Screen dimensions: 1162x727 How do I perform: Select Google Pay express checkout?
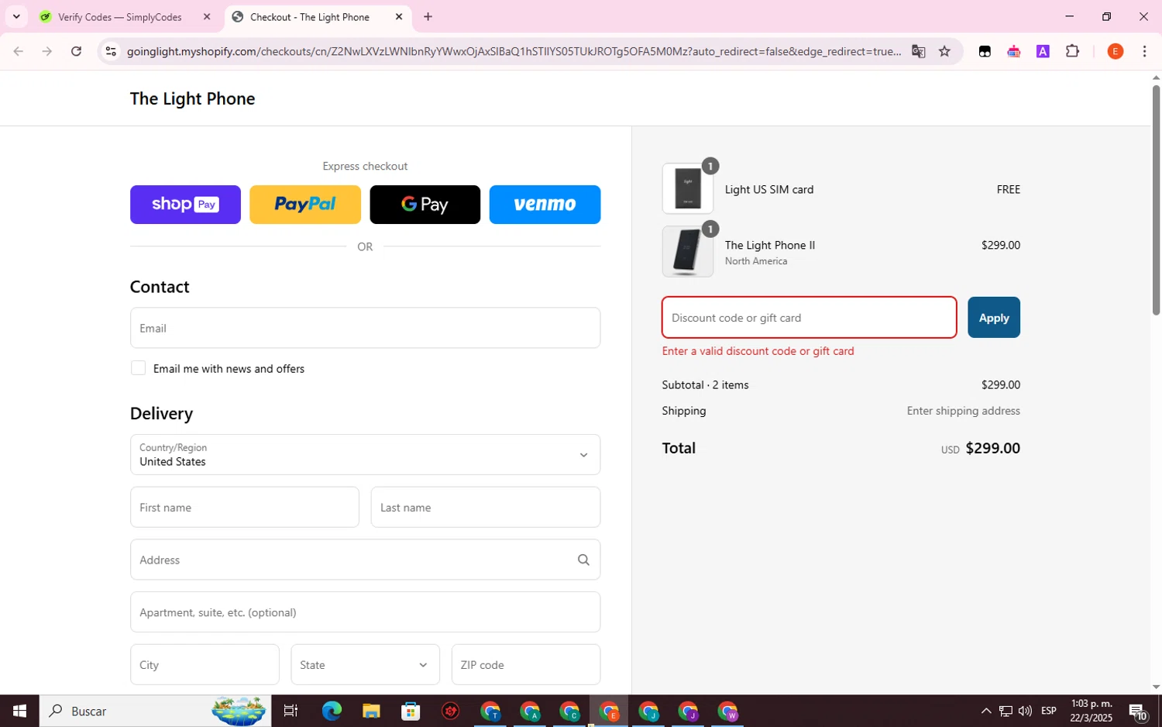tap(425, 205)
